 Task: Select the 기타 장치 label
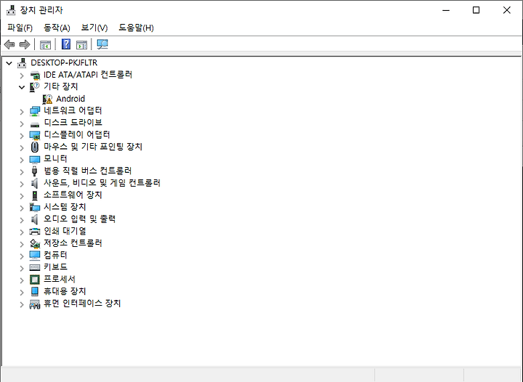(61, 86)
